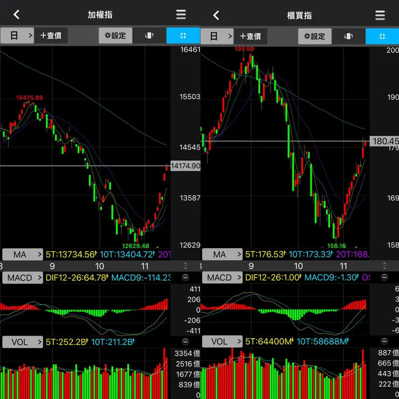
Task: Tap the 158.16 low marker
Action: pos(336,246)
